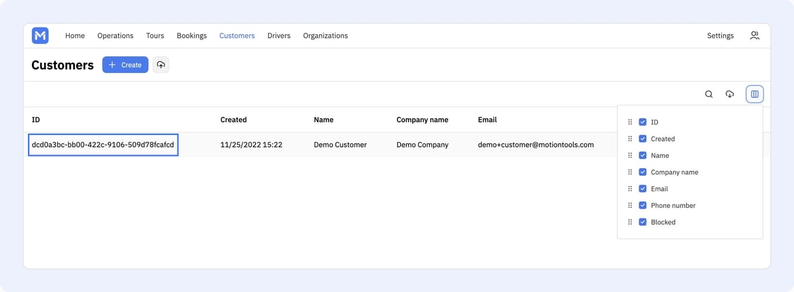Grab the drag handle next to Name
The image size is (794, 292).
[630, 155]
